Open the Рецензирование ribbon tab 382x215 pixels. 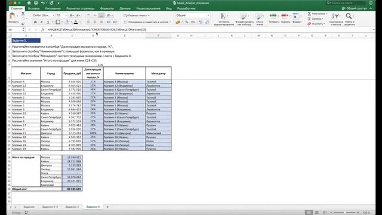pyautogui.click(x=148, y=8)
